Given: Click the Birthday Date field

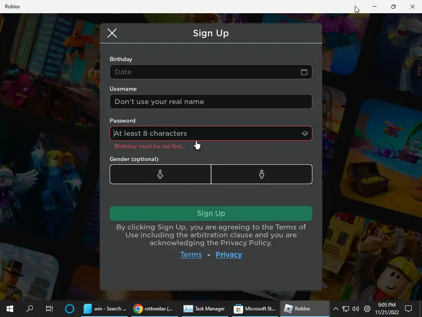Looking at the screenshot, I should coord(211,72).
